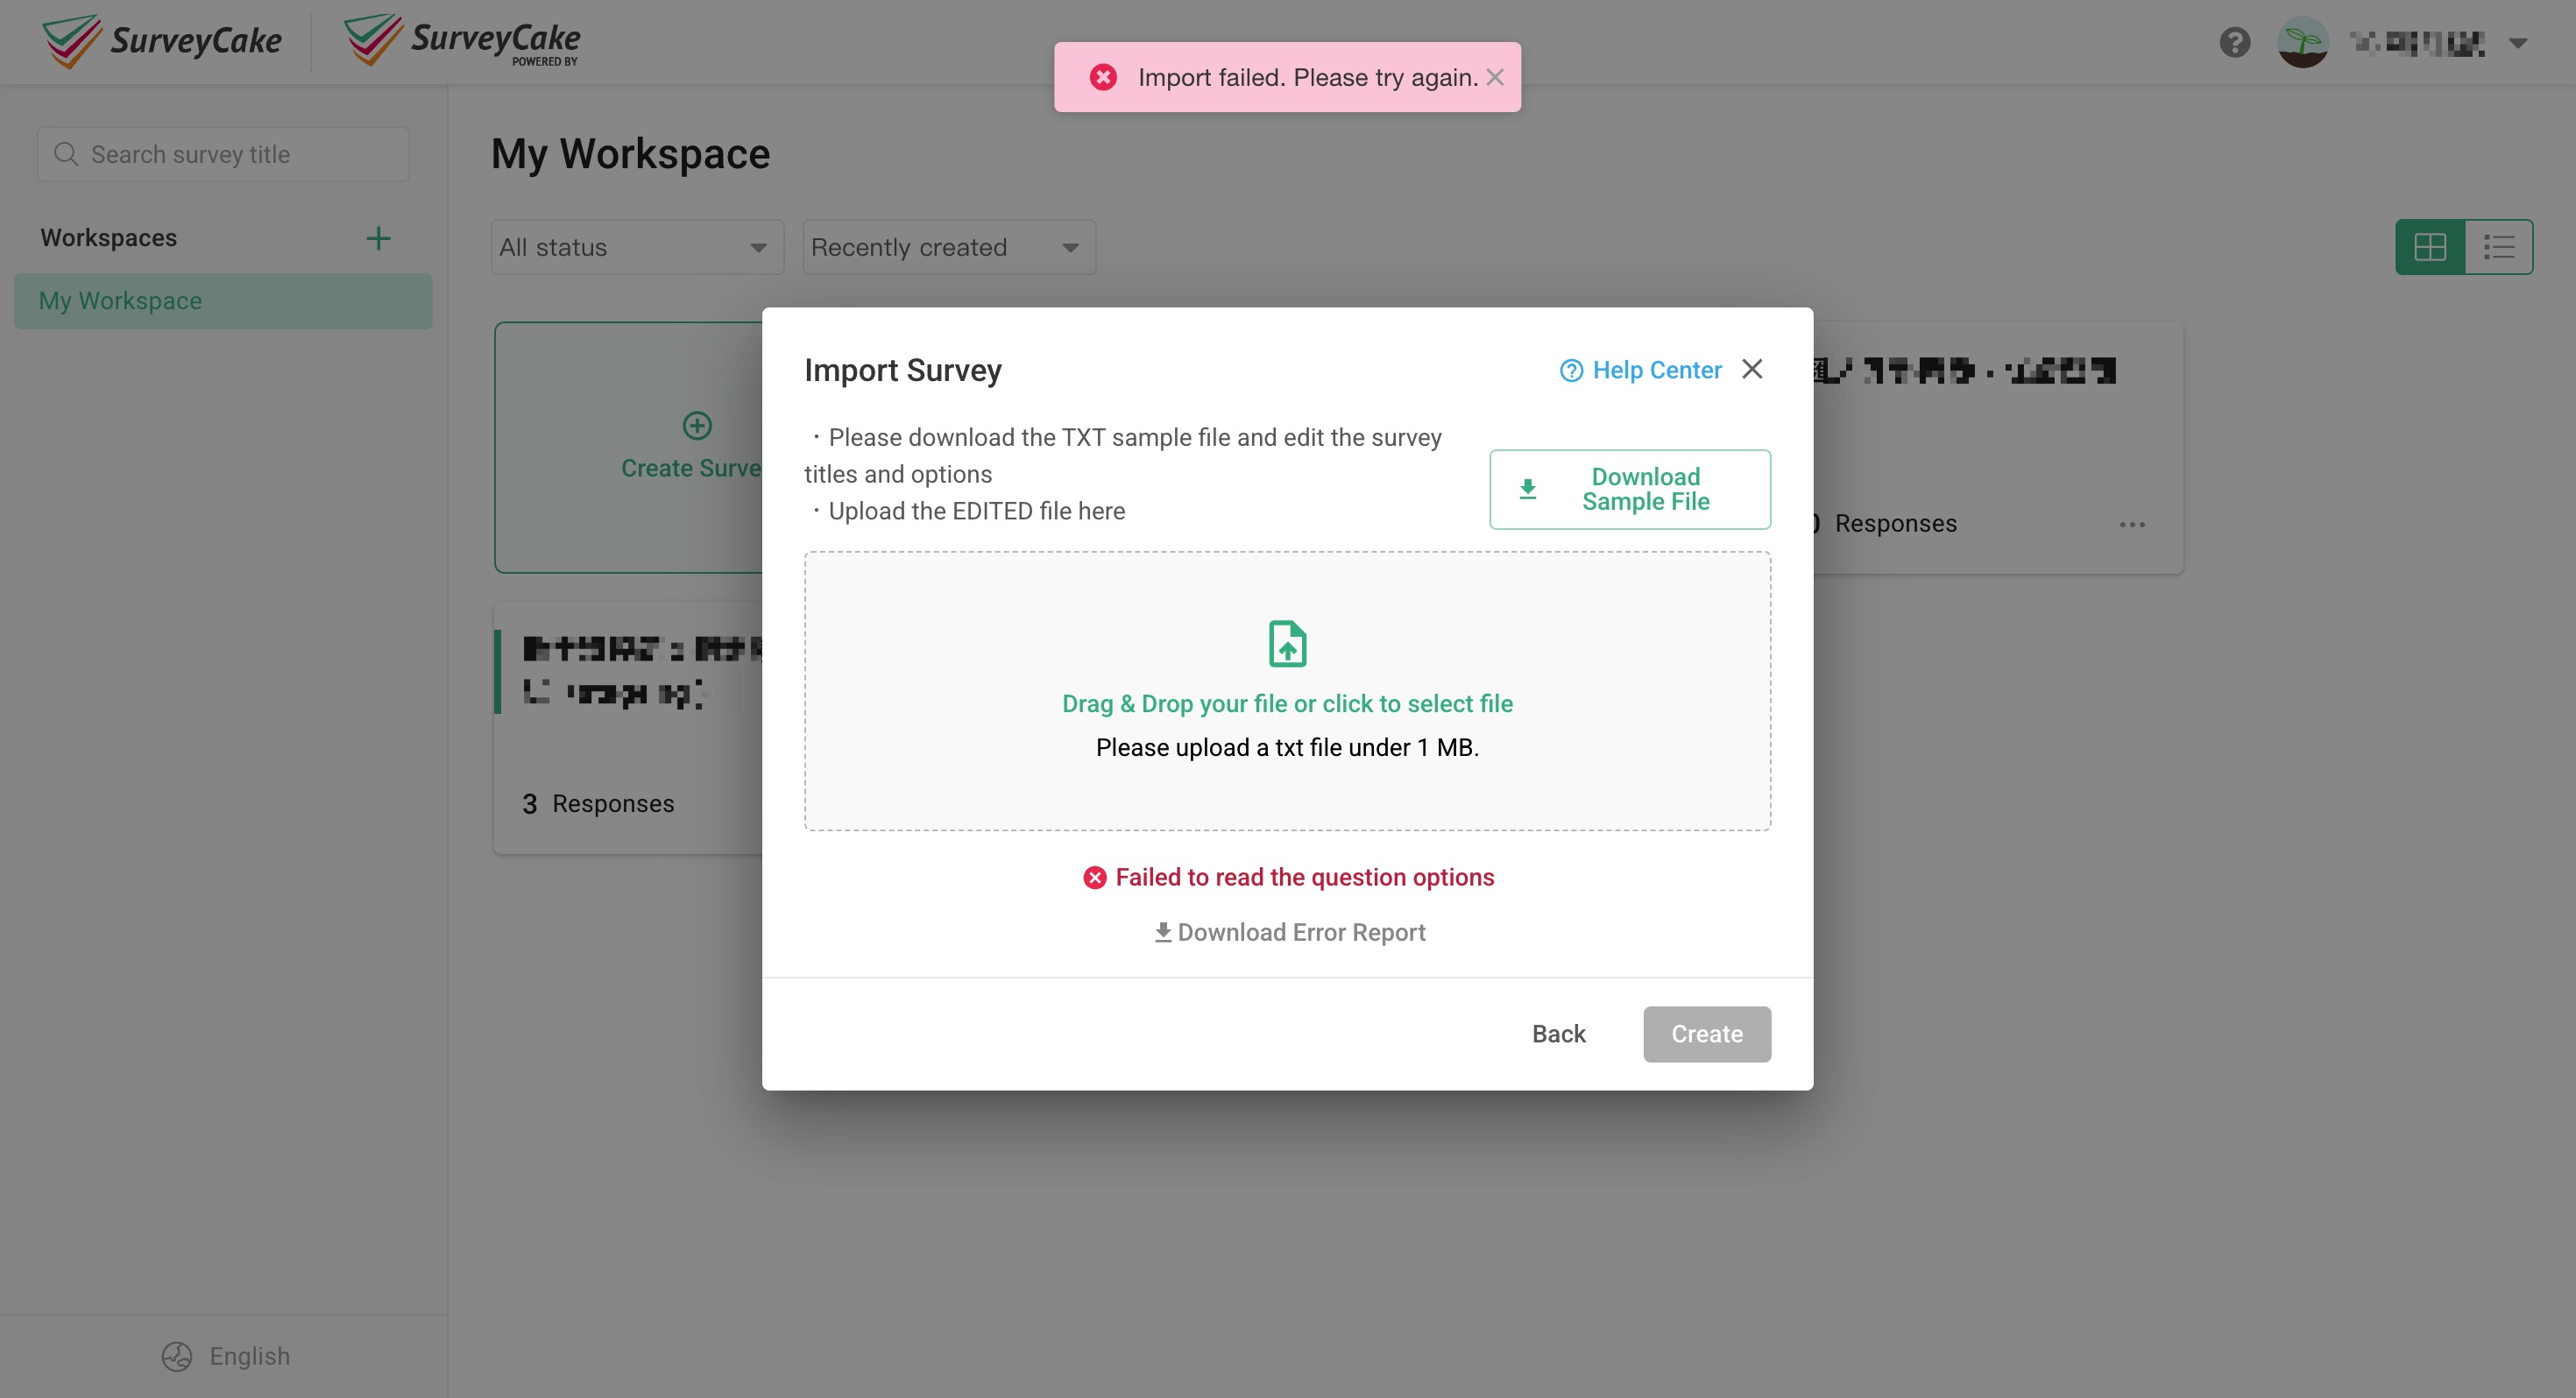Click the file upload icon in the drop zone
The height and width of the screenshot is (1398, 2576).
point(1287,643)
